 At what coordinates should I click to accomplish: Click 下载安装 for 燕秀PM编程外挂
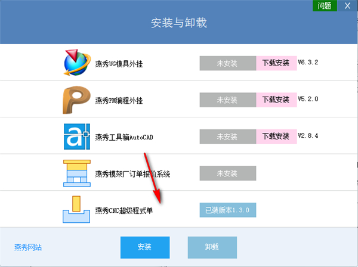pos(276,100)
